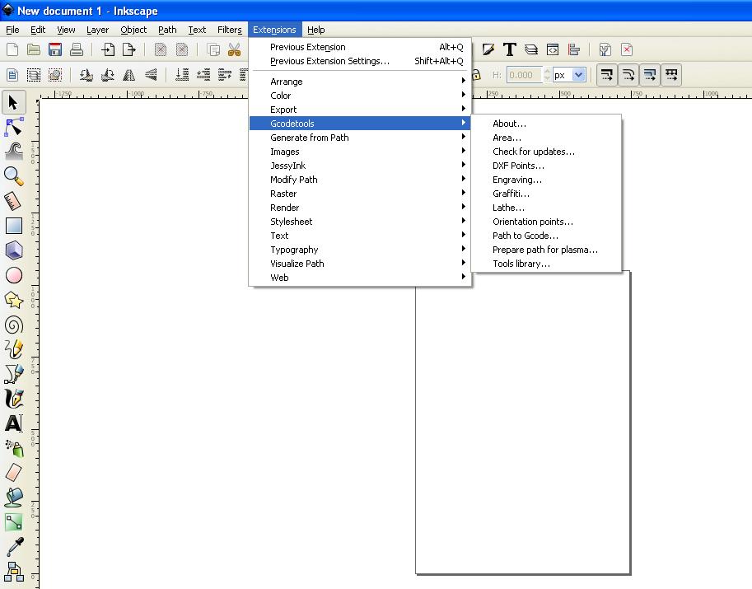Click the Save floppy disk icon

[55, 49]
